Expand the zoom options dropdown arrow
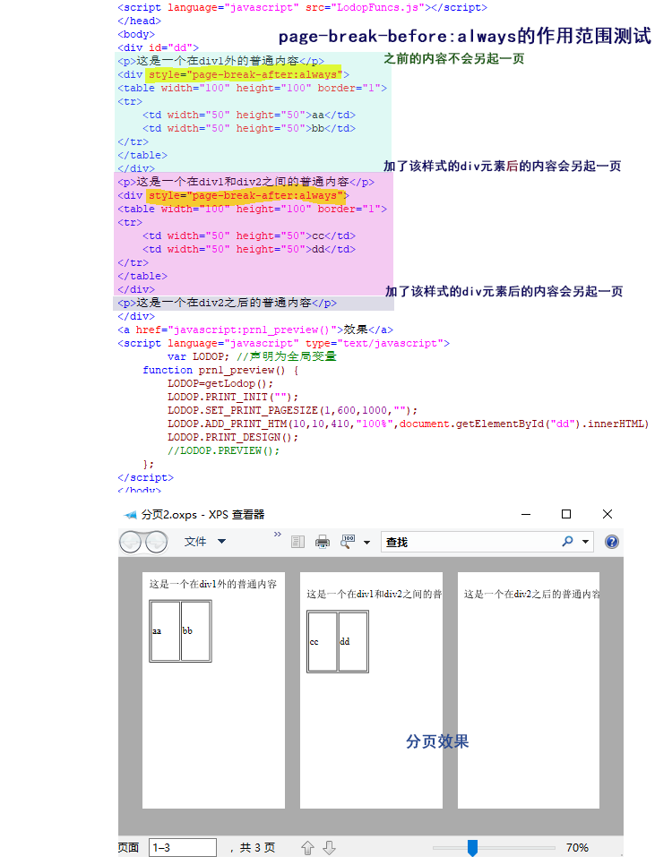The height and width of the screenshot is (865, 672). [x=367, y=543]
